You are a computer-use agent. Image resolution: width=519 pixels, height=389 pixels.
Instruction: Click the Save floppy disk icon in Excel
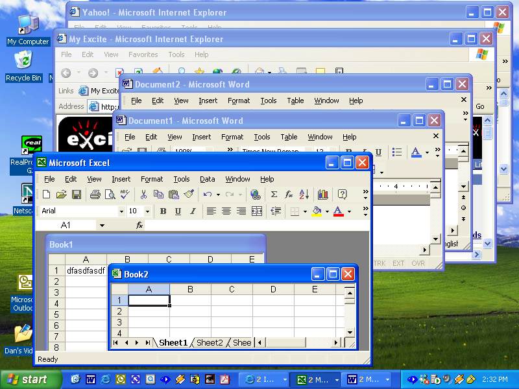77,194
